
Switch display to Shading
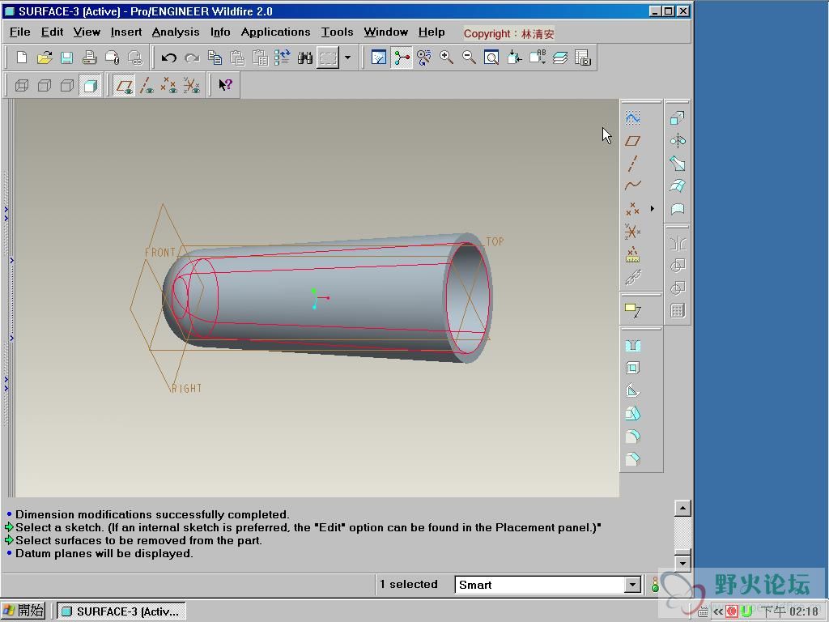90,85
